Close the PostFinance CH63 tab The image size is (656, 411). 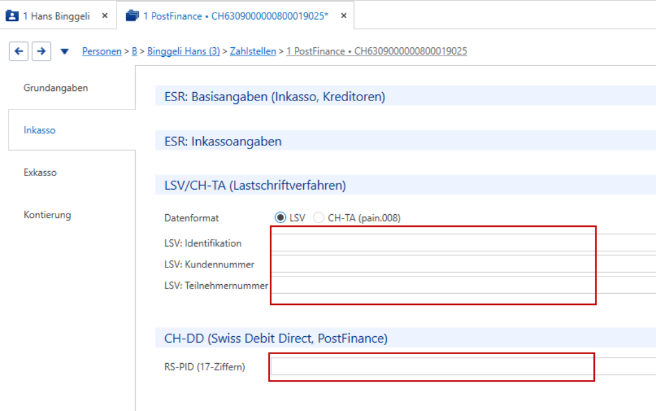coord(344,16)
